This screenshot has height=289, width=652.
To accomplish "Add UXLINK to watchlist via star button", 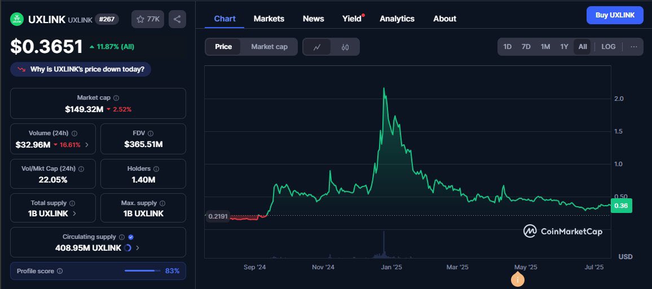I will click(x=148, y=19).
